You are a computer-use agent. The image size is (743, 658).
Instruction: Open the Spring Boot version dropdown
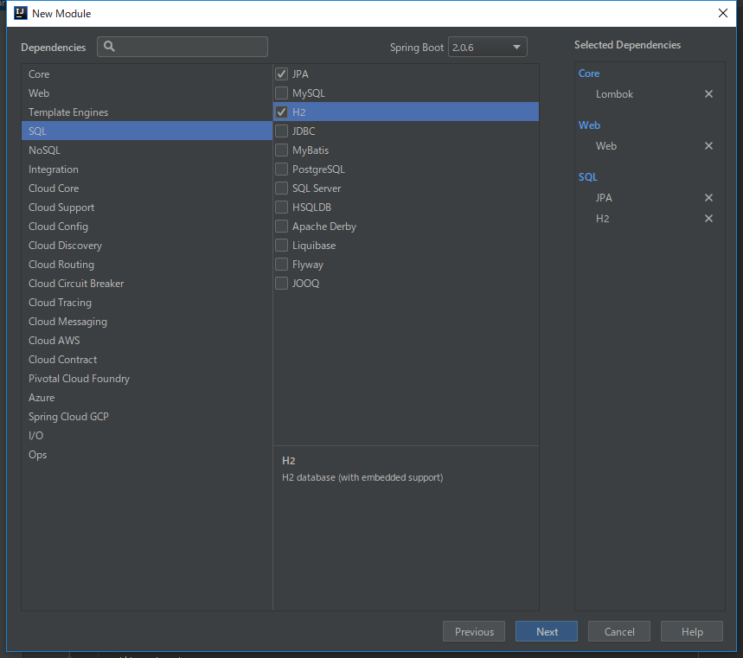click(x=487, y=47)
